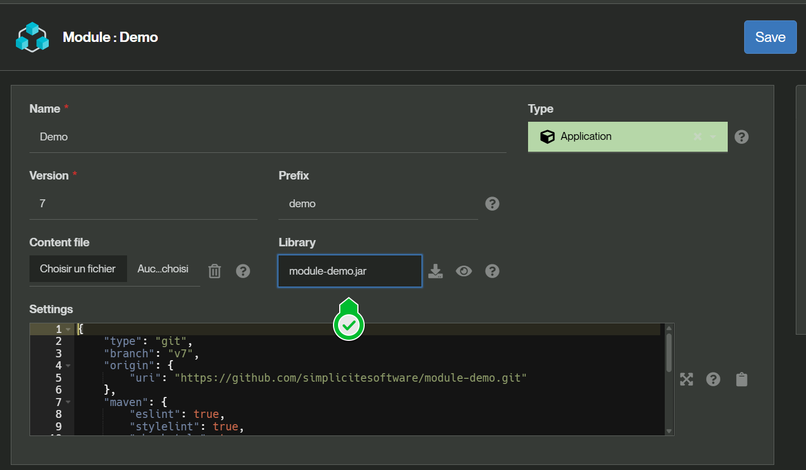Click the "stylelint": true line
Viewport: 806px width, 470px height.
(187, 426)
